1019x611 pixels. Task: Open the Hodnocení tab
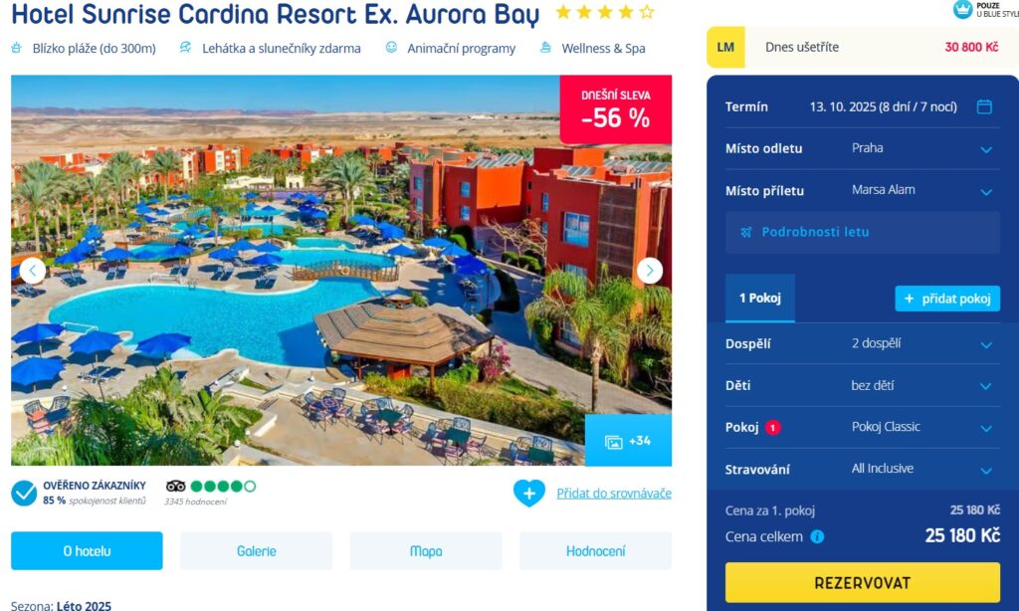pyautogui.click(x=595, y=551)
